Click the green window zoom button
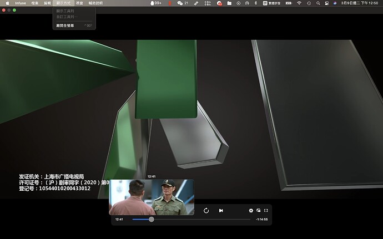 pyautogui.click(x=14, y=10)
